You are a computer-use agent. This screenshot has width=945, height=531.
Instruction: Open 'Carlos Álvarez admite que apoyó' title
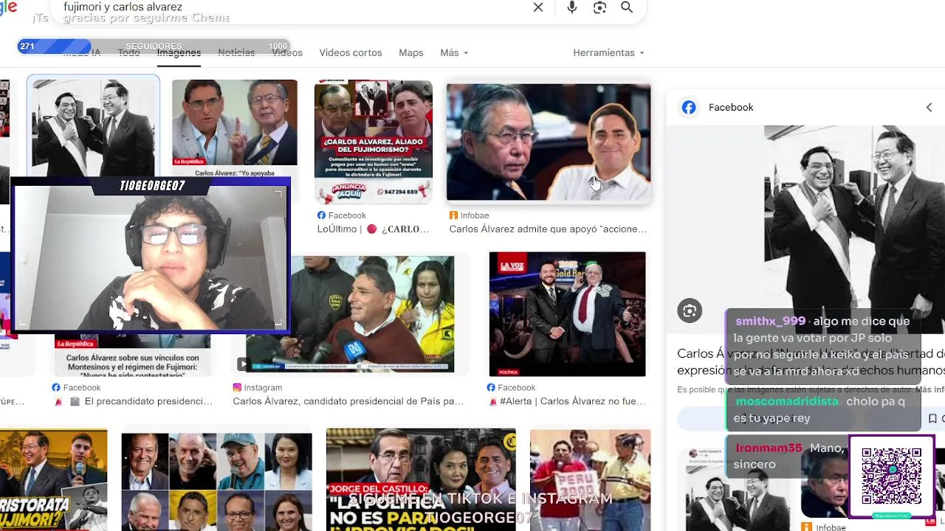(548, 229)
